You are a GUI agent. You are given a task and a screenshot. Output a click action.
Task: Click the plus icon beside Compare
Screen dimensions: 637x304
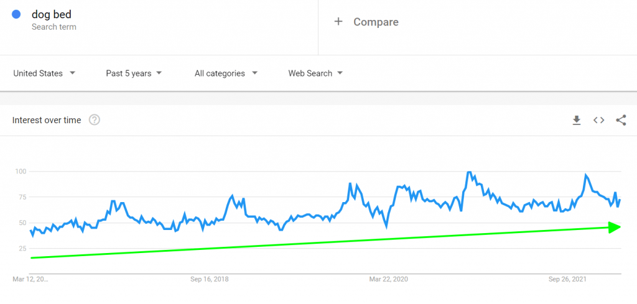[338, 22]
